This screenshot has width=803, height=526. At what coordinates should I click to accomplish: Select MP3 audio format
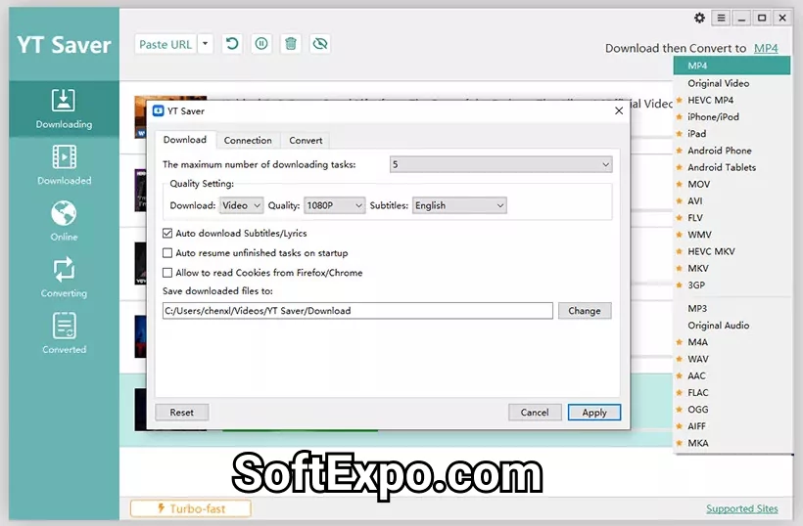pos(732,308)
